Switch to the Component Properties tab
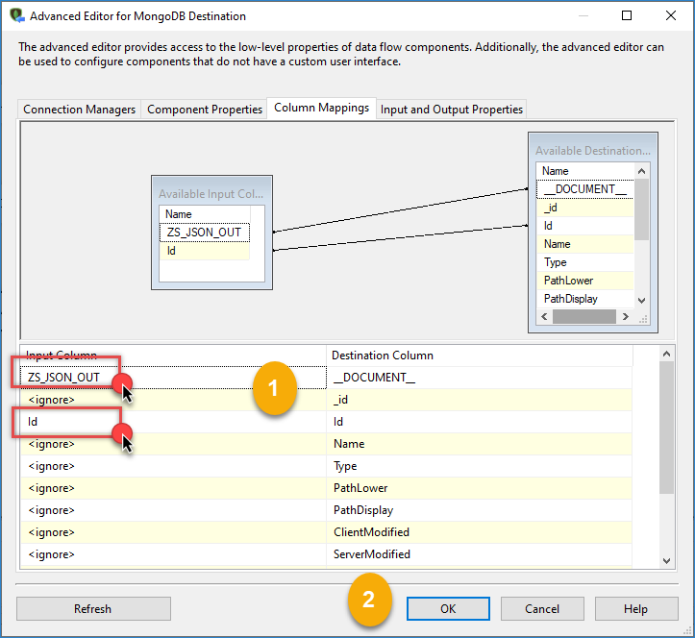The width and height of the screenshot is (695, 638). pos(205,110)
